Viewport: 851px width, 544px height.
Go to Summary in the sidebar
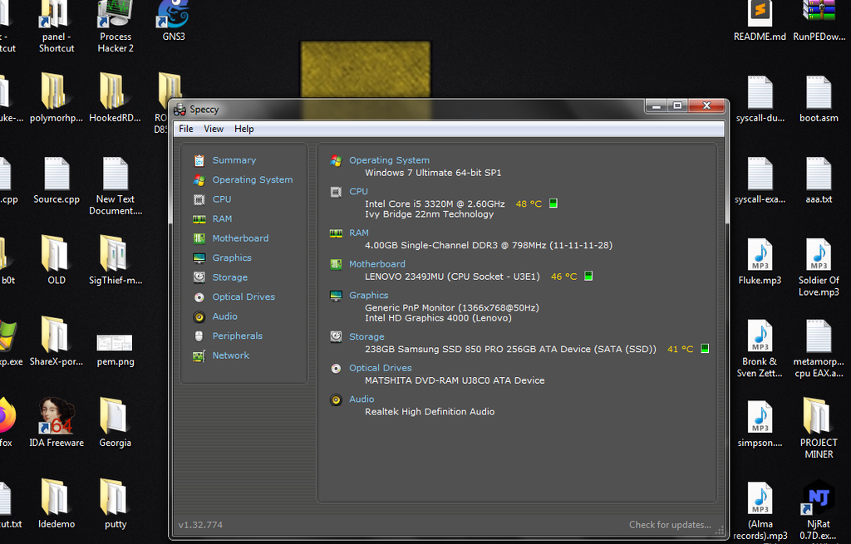tap(234, 160)
